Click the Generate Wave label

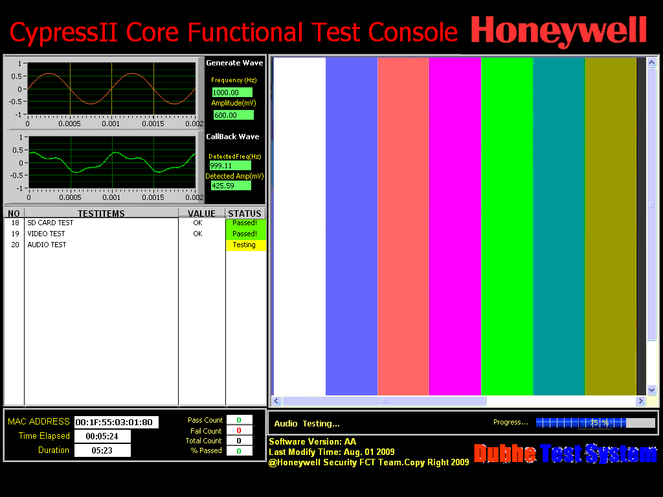234,63
